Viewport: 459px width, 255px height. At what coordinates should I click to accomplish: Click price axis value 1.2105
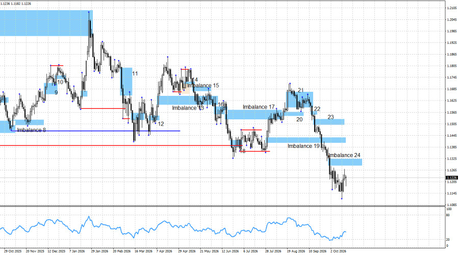click(452, 8)
